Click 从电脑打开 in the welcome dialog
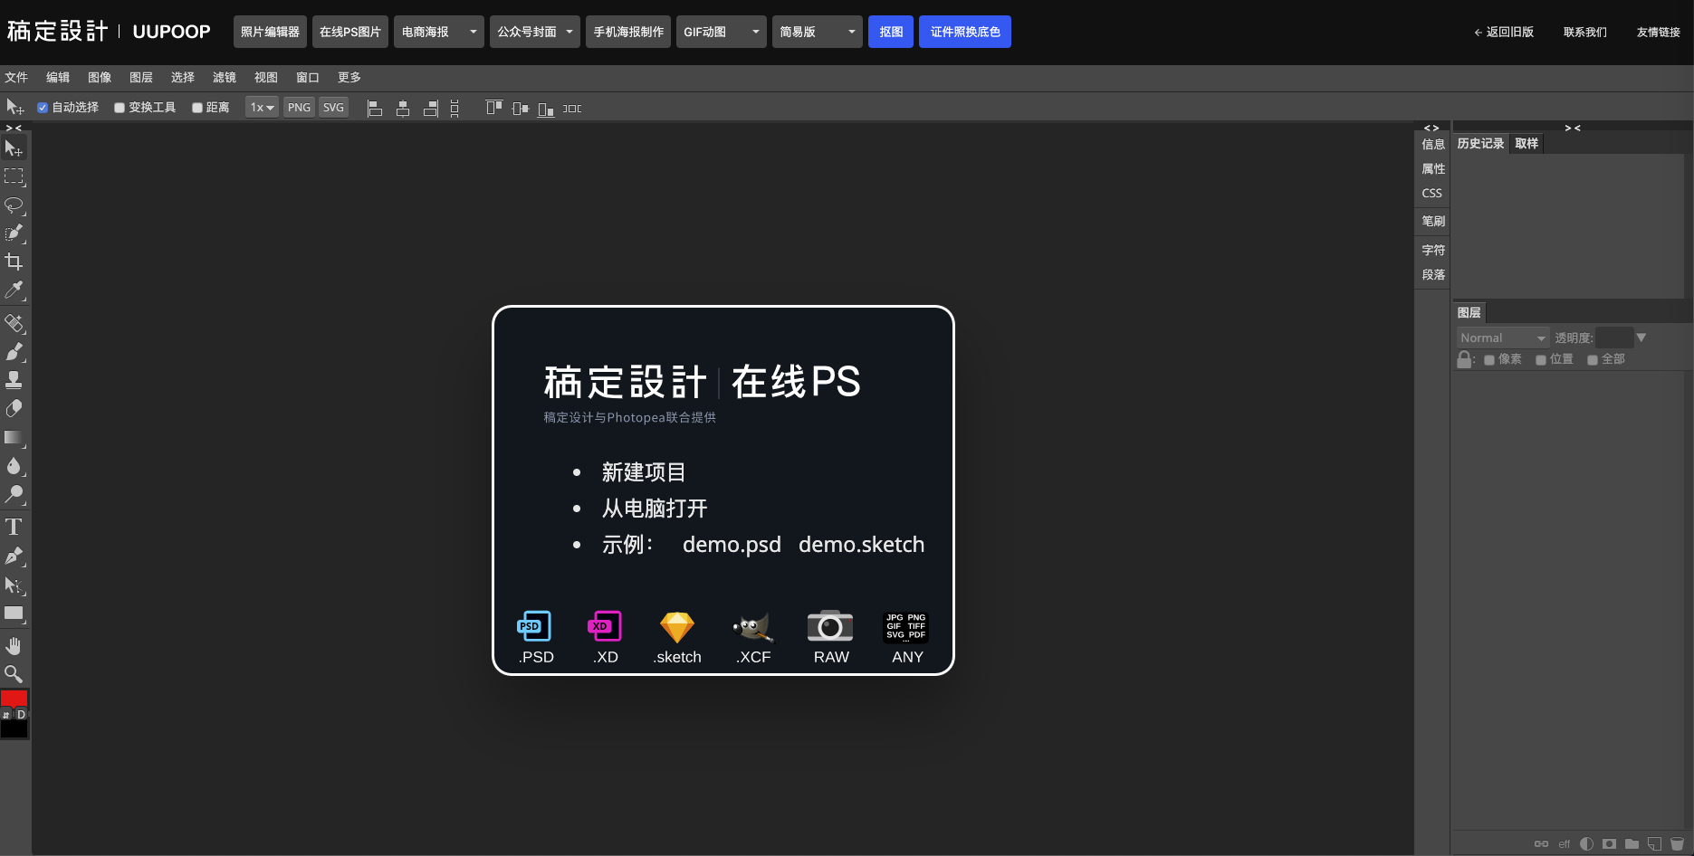The width and height of the screenshot is (1694, 856). coord(655,509)
